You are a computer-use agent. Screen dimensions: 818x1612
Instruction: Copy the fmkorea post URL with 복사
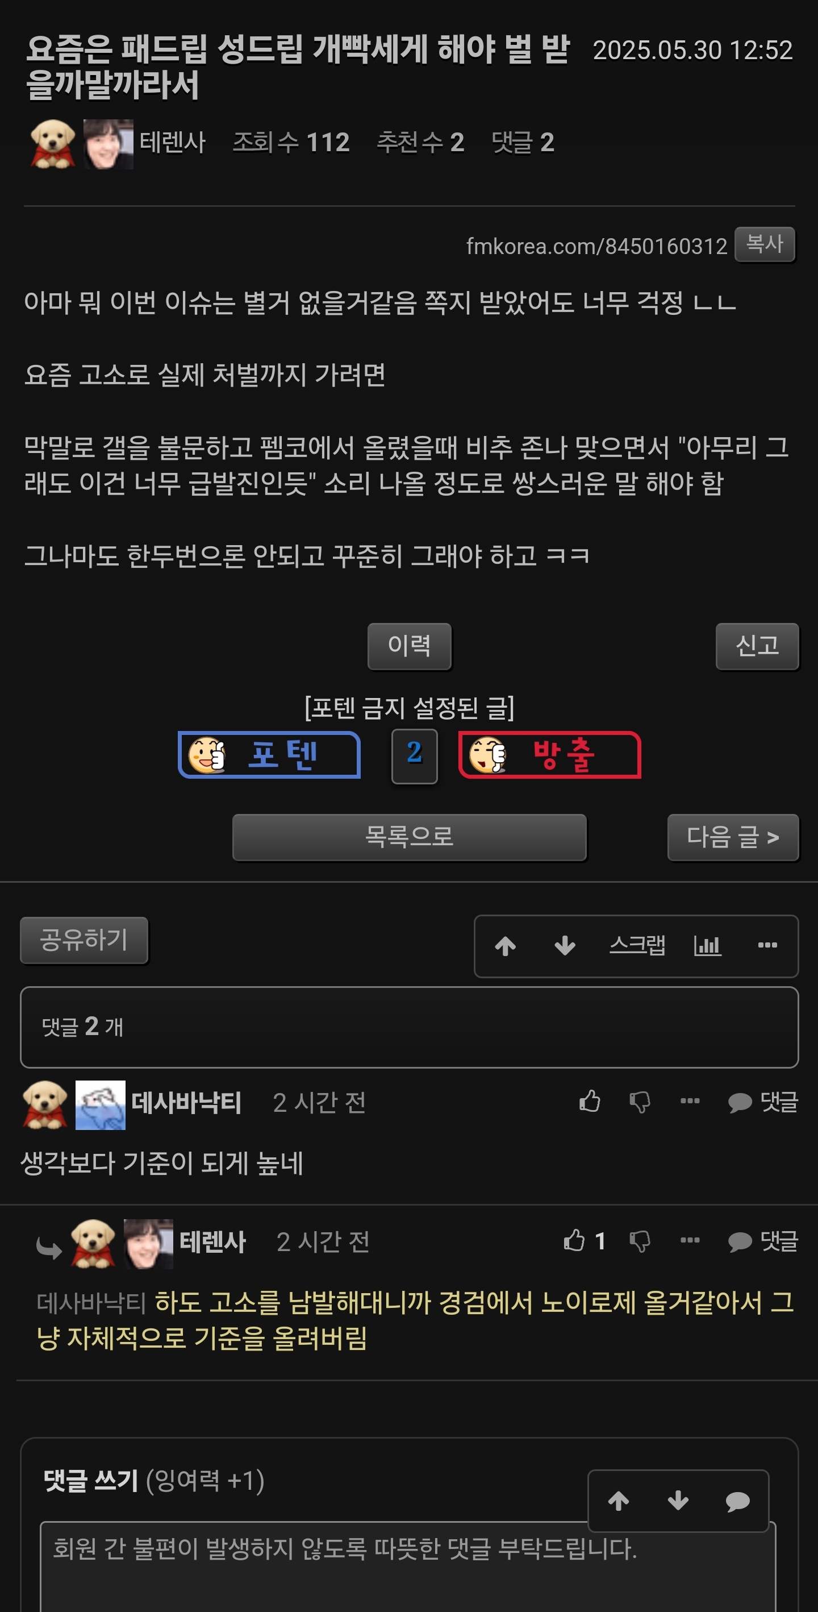tap(764, 244)
